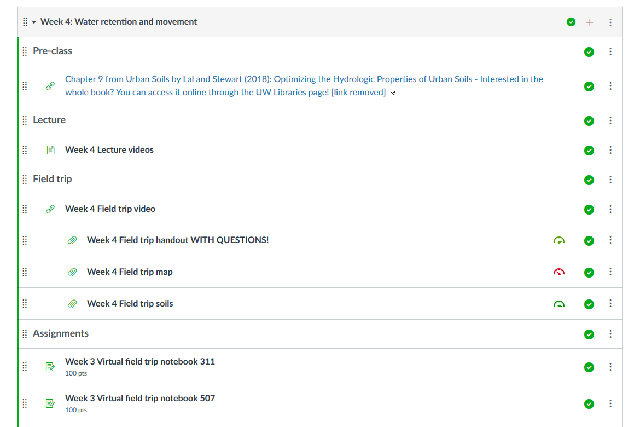
Task: Click the drag handle beside Pre-class
Action: tap(25, 51)
